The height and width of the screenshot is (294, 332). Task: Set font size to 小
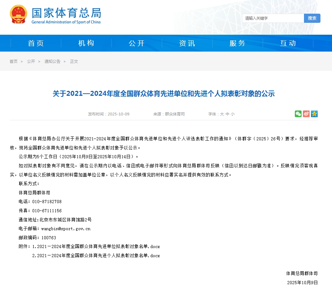[x=233, y=114]
